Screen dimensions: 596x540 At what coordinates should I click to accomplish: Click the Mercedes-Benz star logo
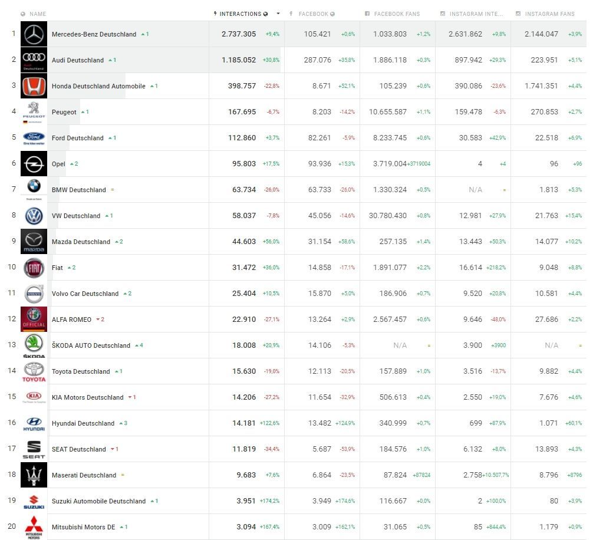(34, 34)
